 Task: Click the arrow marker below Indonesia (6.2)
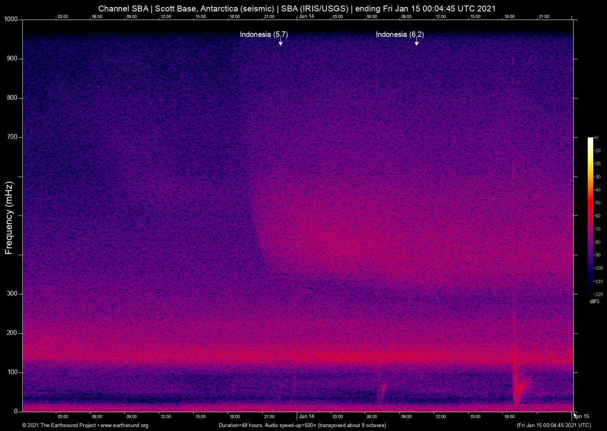coord(416,43)
